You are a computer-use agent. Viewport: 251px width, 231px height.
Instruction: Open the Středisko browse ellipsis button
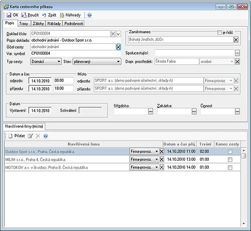click(151, 111)
